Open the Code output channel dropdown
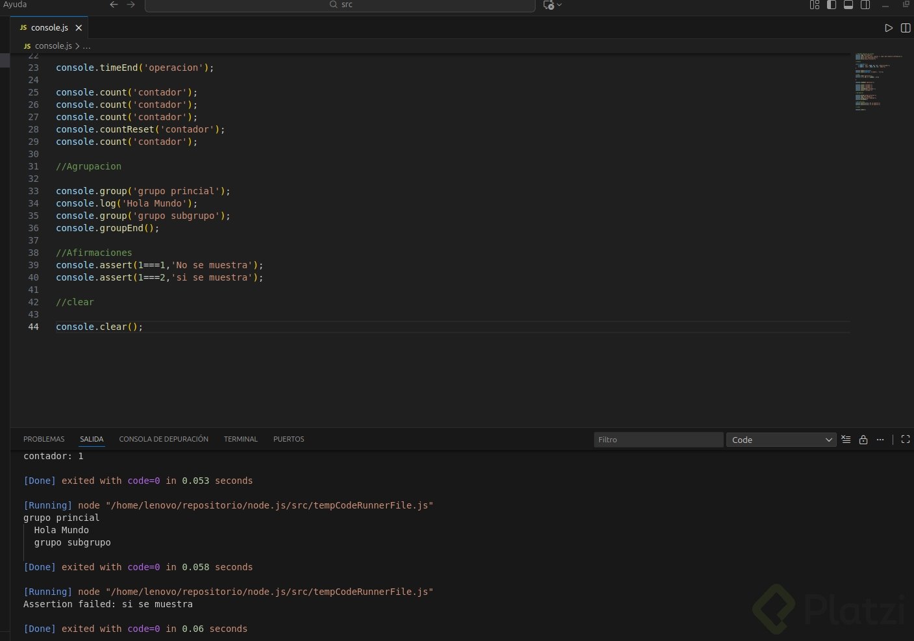Viewport: 914px width, 641px height. pyautogui.click(x=781, y=440)
